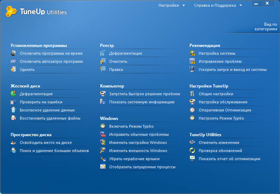Open Освободить место на диске link
Image resolution: width=280 pixels, height=194 pixels.
(x=46, y=143)
